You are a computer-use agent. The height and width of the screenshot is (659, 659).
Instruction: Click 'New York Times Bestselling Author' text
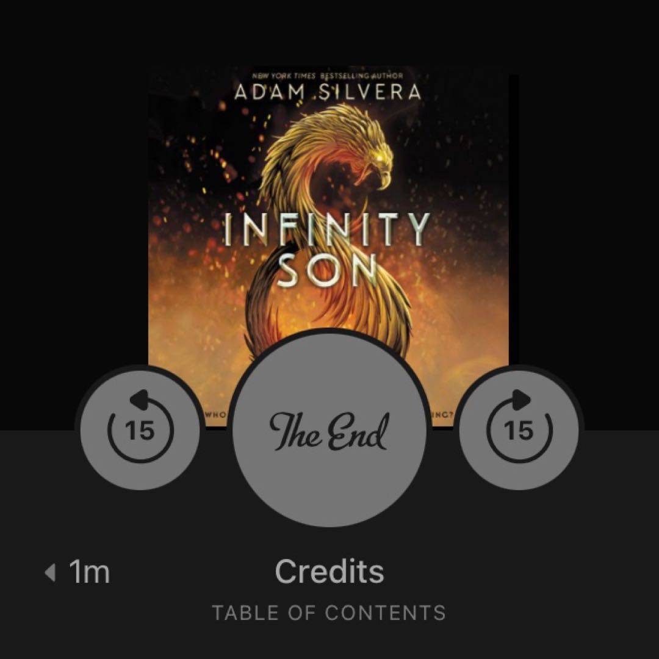(x=328, y=76)
